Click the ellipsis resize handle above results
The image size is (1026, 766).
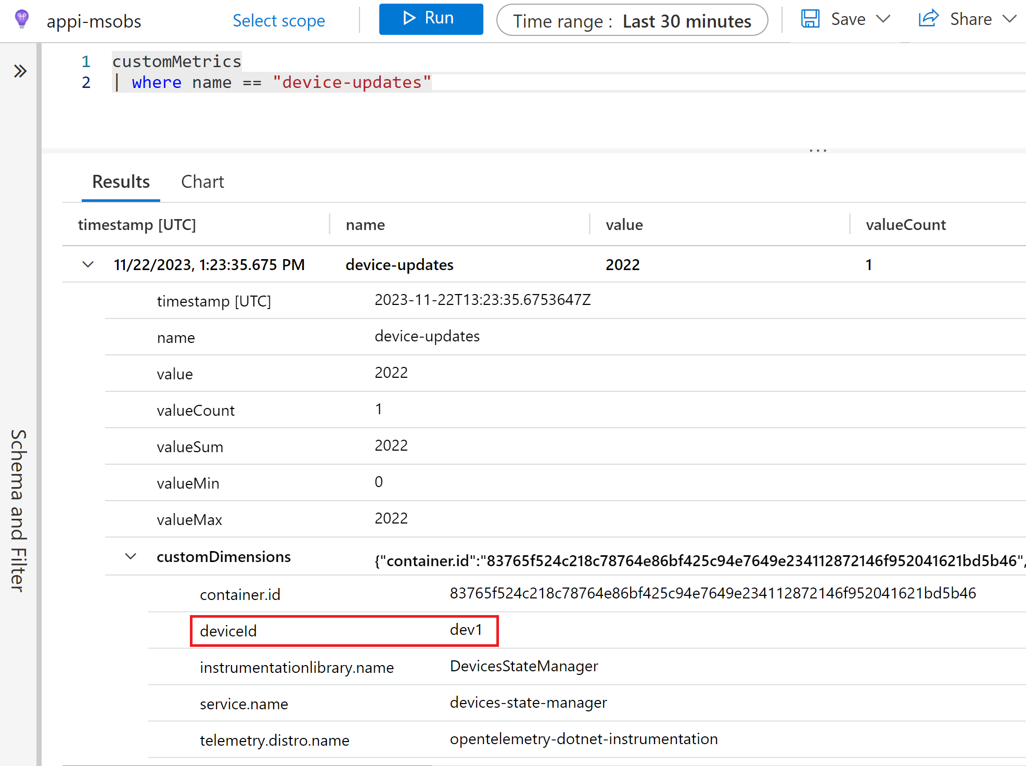[x=818, y=150]
